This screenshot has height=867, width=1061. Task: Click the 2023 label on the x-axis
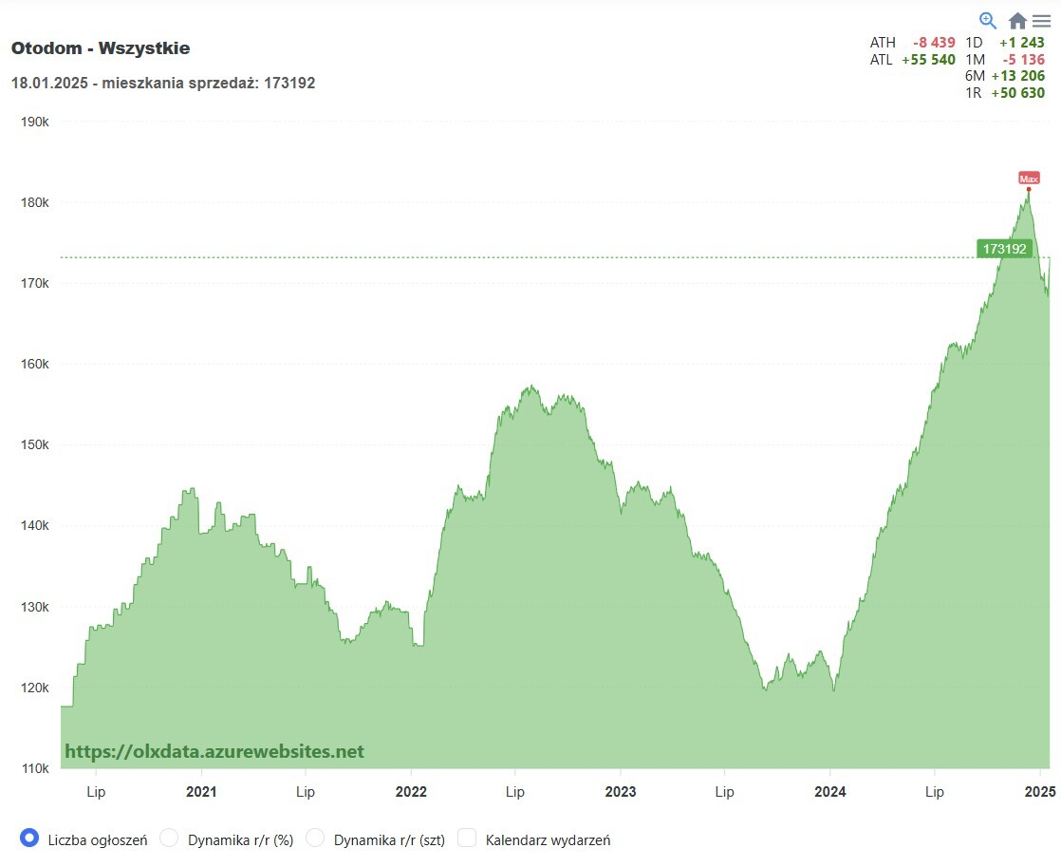tap(621, 792)
